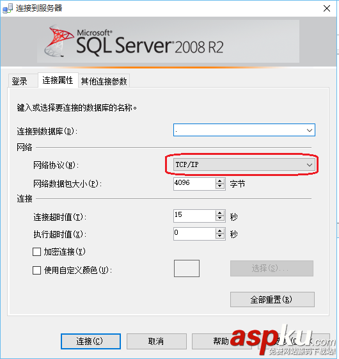Click the 全部重置(R) button

(272, 299)
